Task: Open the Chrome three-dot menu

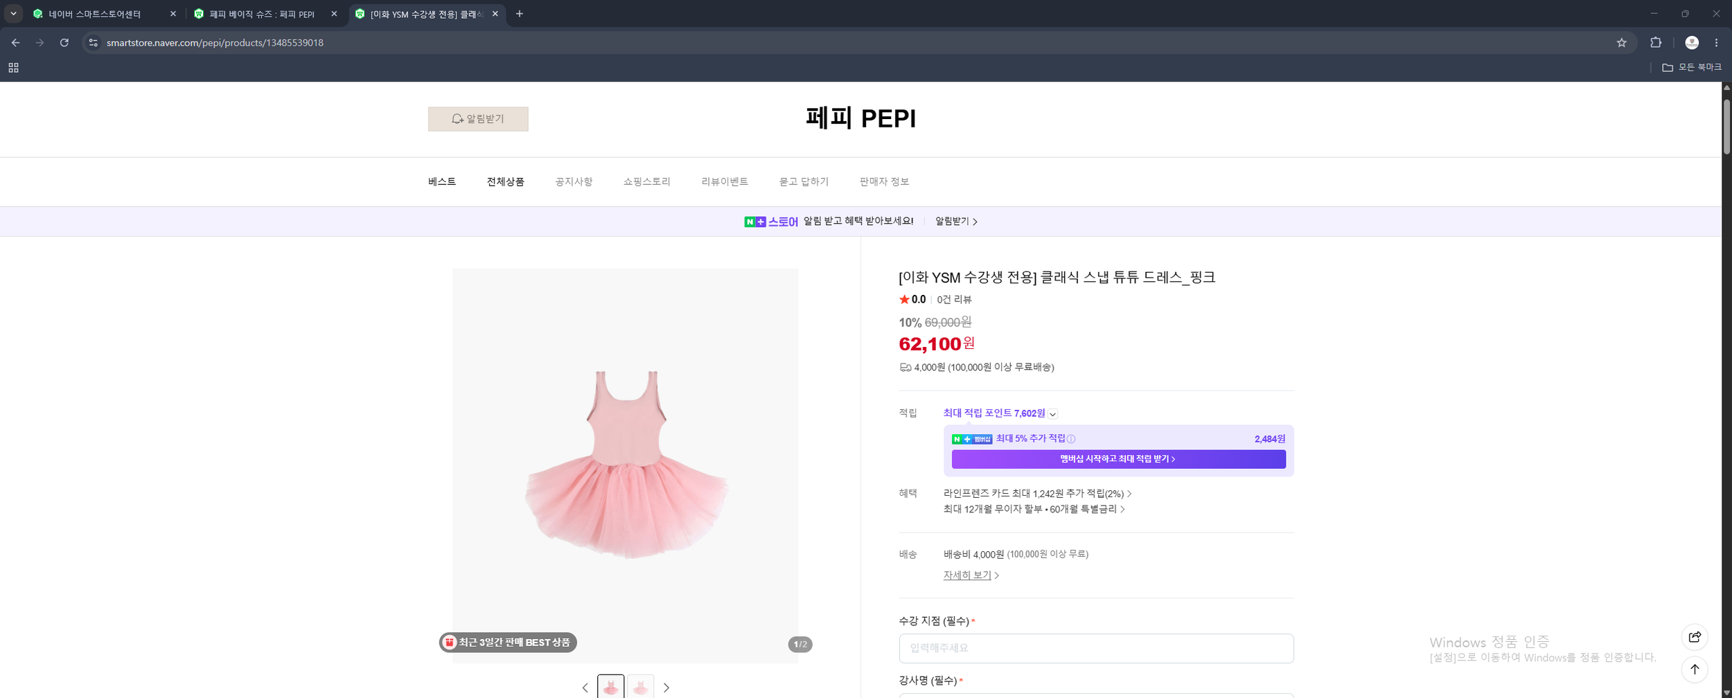Action: [x=1716, y=43]
